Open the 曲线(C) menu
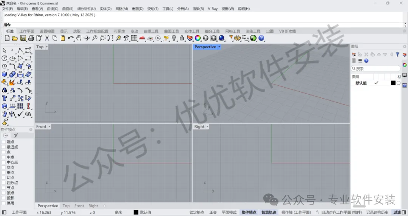408x216 pixels. [53, 9]
